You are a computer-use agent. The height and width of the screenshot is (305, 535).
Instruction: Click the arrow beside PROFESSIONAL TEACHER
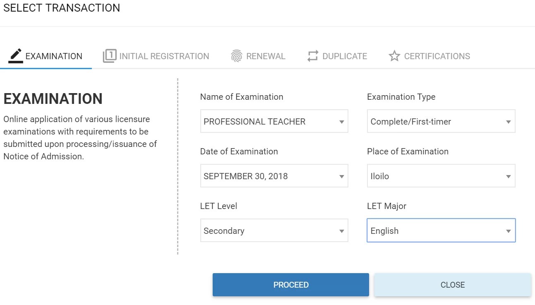click(x=342, y=122)
